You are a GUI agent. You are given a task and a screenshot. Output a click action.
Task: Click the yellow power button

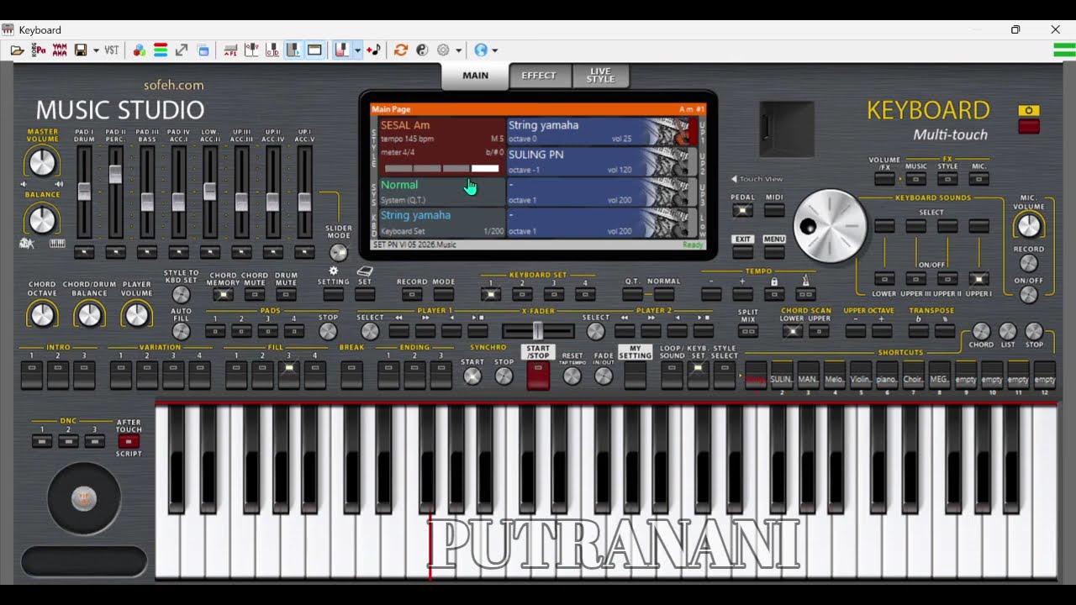[x=1029, y=111]
